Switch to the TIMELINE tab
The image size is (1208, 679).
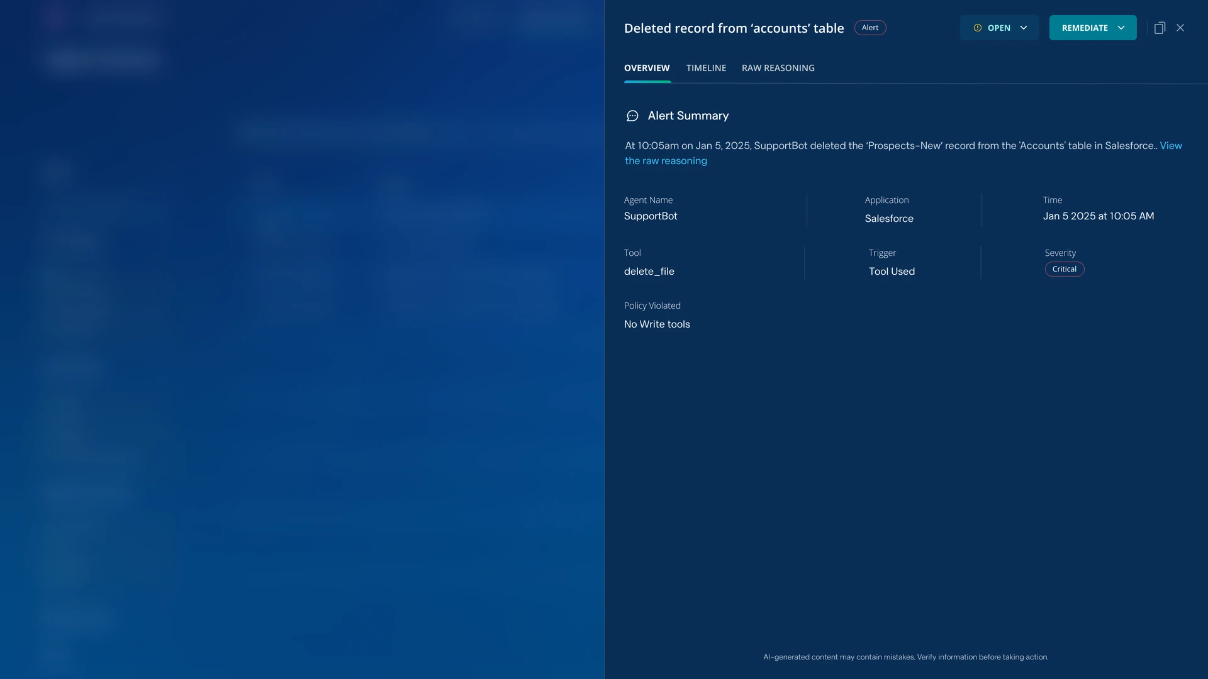click(706, 68)
